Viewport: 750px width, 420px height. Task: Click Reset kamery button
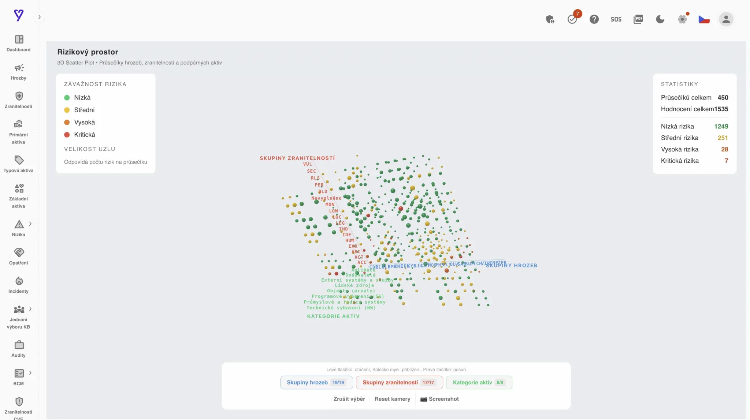pyautogui.click(x=392, y=399)
